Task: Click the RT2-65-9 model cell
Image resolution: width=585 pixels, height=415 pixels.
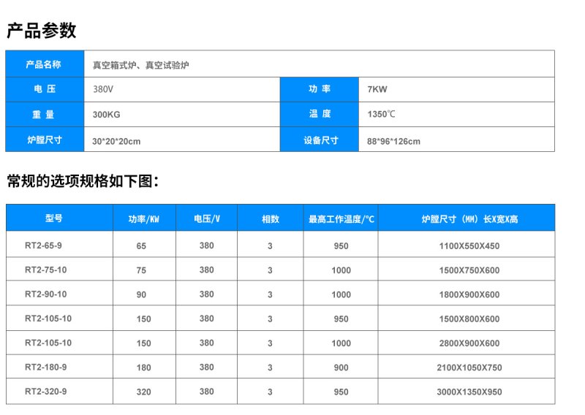Action: 44,245
